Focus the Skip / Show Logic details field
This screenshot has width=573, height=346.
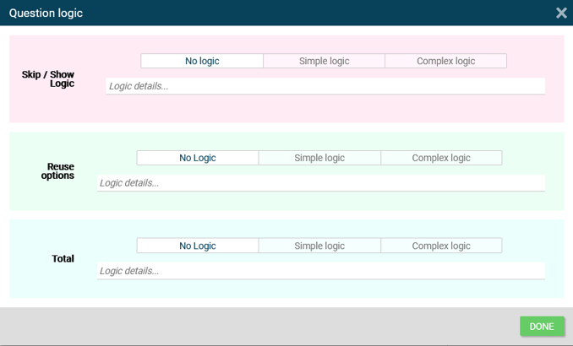(325, 86)
